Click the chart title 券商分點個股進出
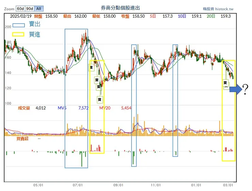The image size is (252, 191). [x=120, y=8]
